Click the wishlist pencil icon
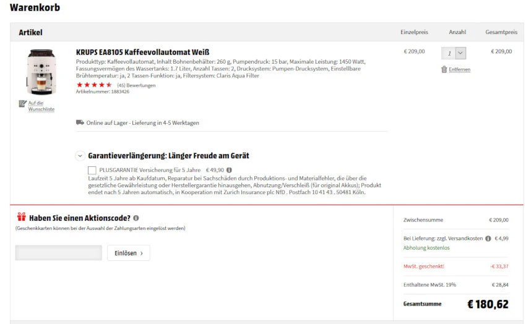 [22, 103]
